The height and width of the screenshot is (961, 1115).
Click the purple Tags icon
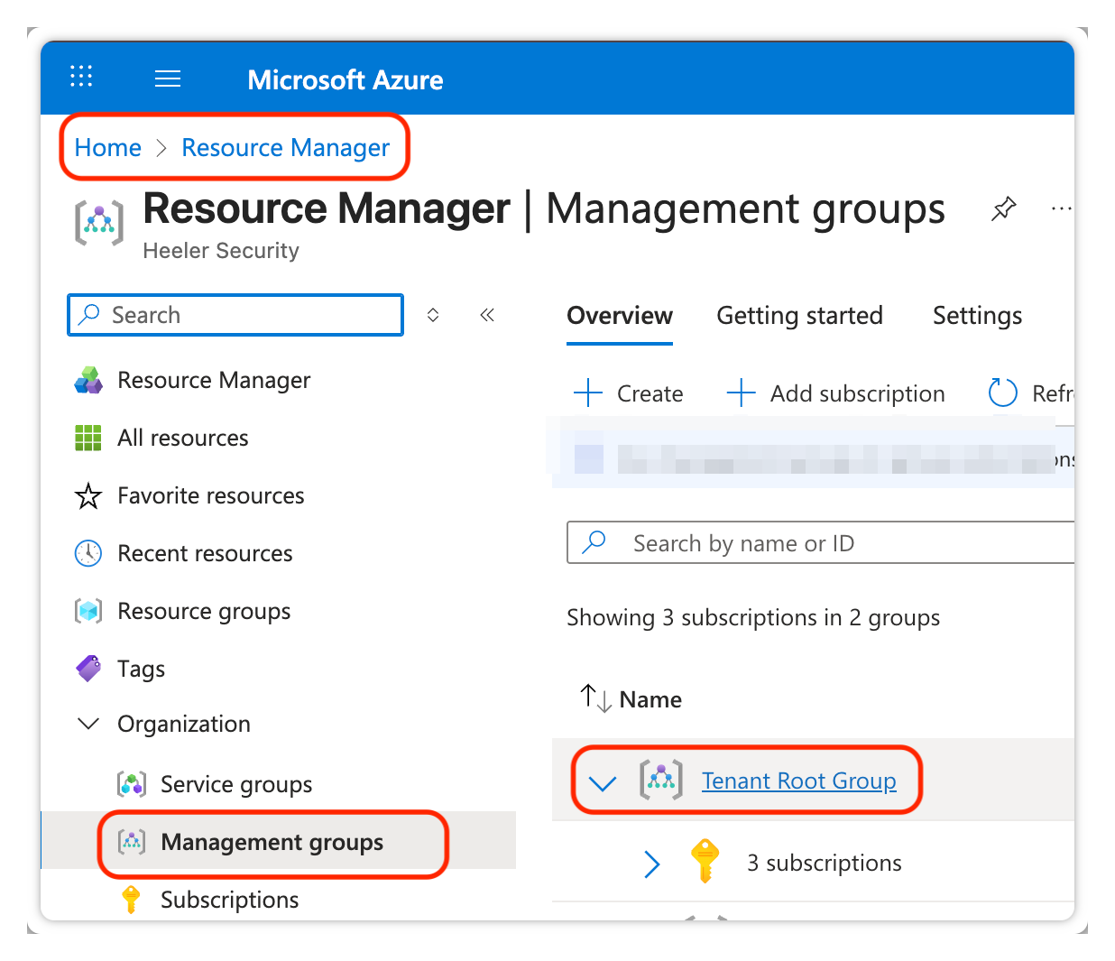[88, 669]
